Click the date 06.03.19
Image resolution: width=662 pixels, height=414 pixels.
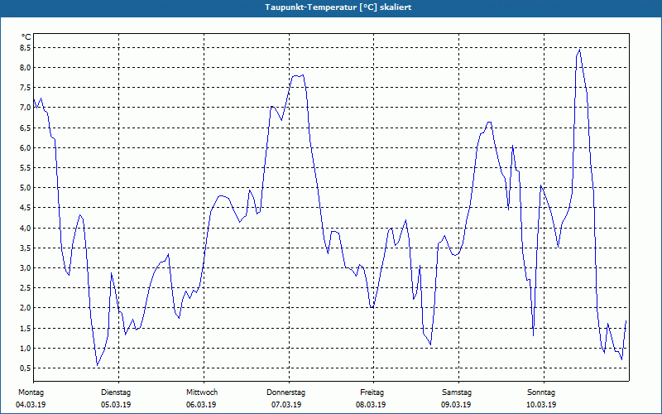[201, 405]
